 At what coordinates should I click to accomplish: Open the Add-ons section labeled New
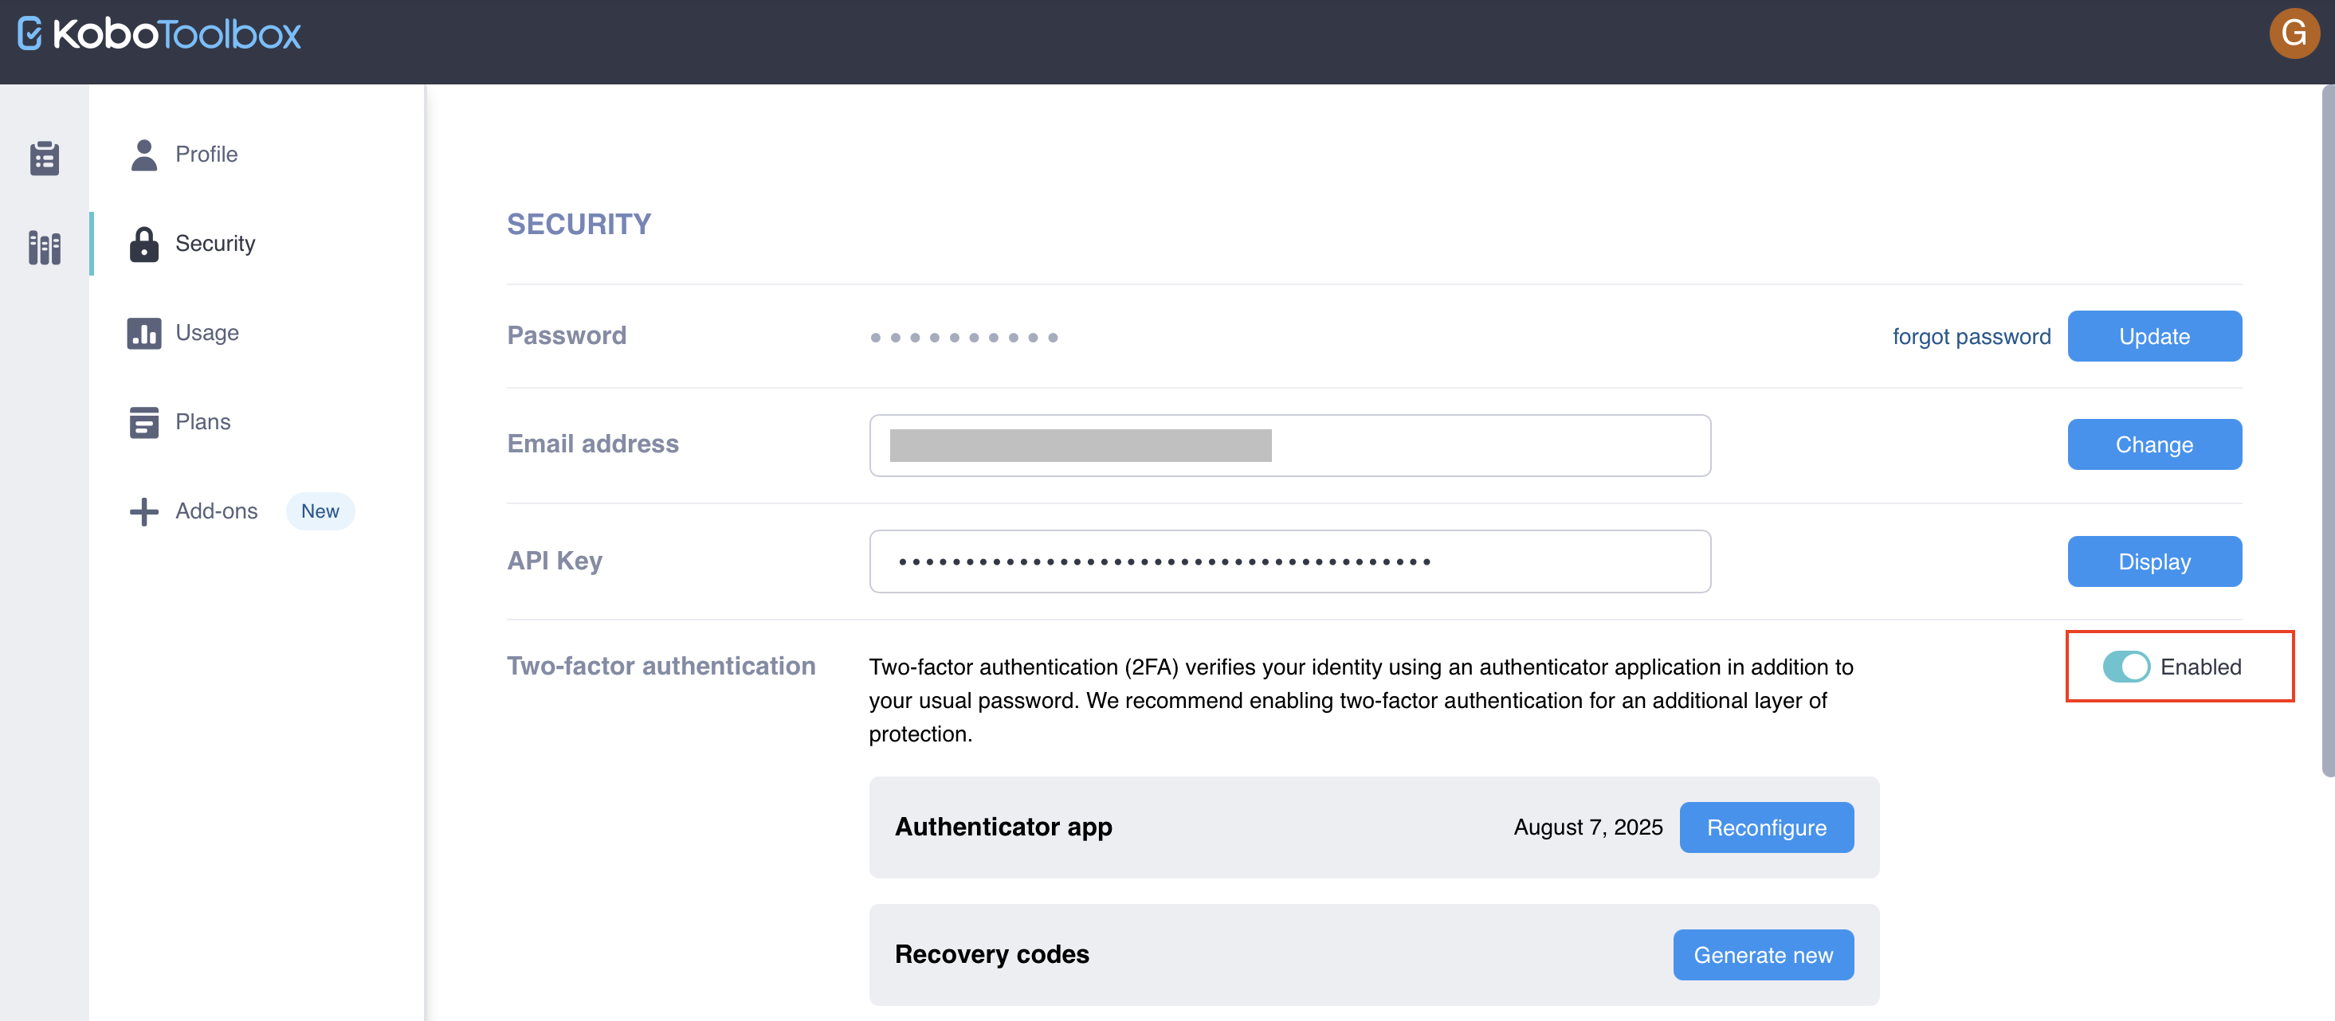(217, 511)
